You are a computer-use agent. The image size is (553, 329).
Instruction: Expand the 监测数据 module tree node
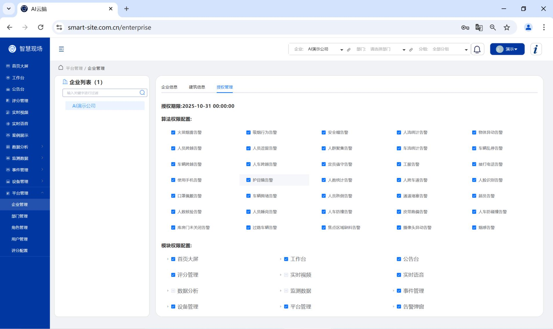click(x=280, y=290)
